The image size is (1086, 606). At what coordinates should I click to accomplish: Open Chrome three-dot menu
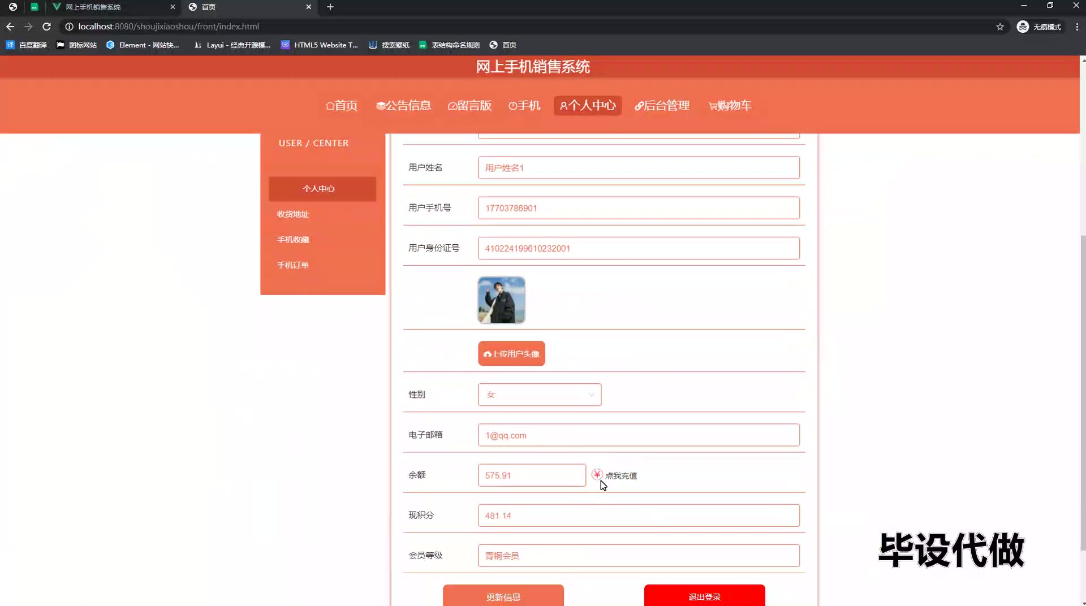coord(1077,27)
